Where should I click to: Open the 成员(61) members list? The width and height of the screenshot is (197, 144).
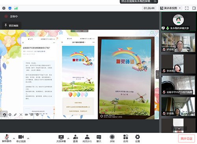(87, 138)
